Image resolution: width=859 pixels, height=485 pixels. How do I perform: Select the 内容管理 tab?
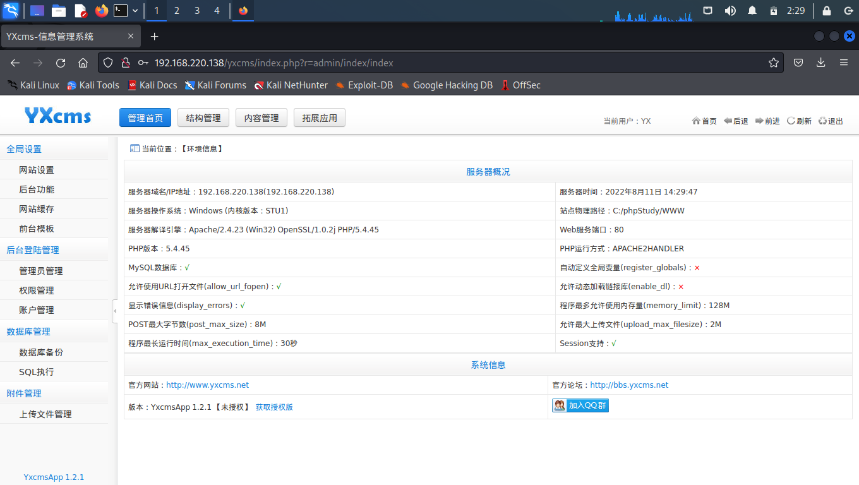pos(261,118)
